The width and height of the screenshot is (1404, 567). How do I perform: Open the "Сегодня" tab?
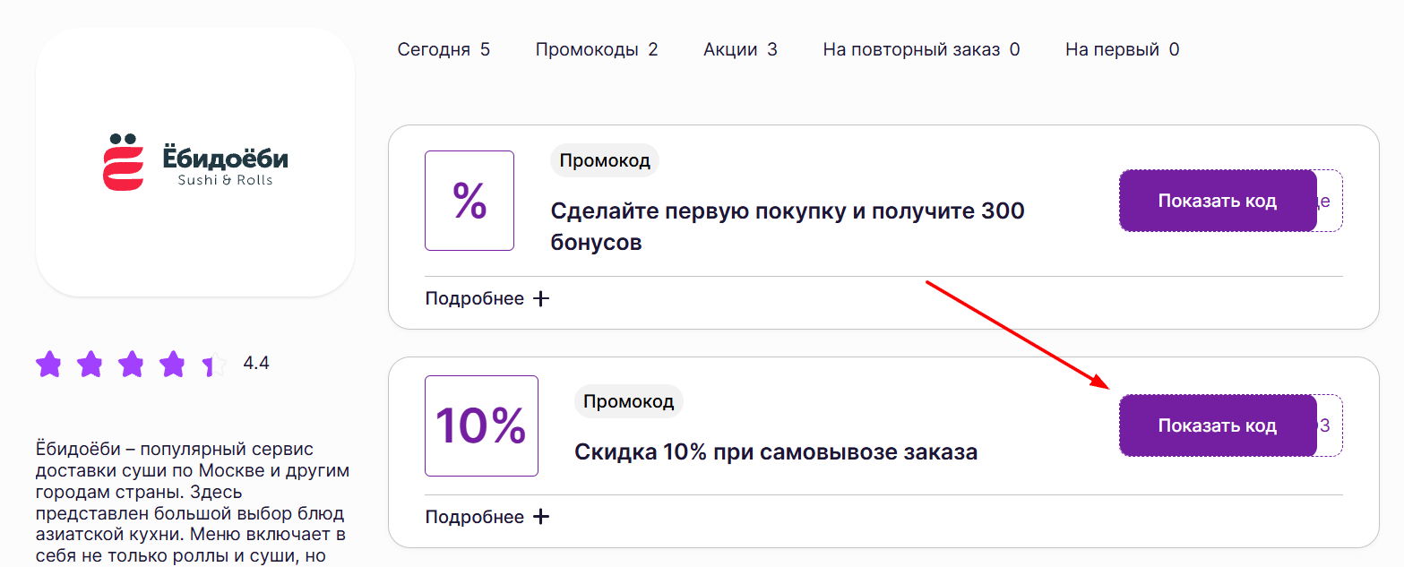click(444, 49)
